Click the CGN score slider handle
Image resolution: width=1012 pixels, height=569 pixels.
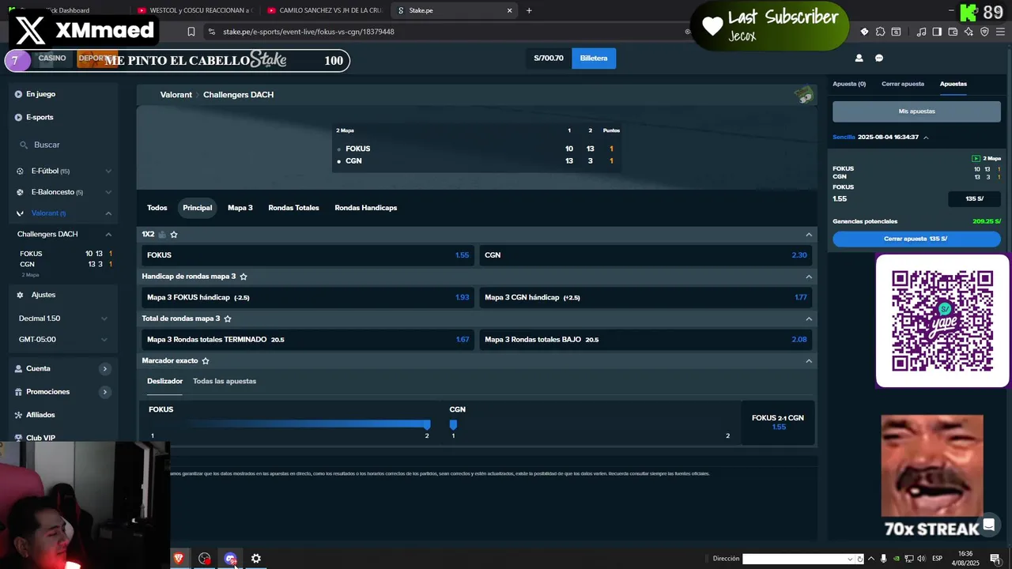click(x=453, y=424)
